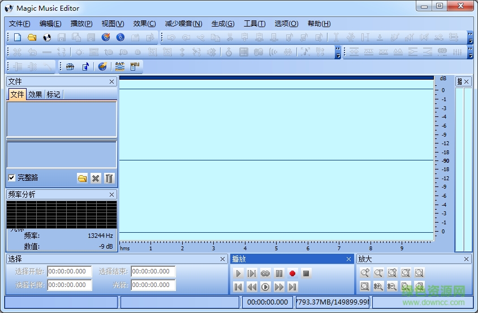Switch to the 标记 tab

click(53, 94)
